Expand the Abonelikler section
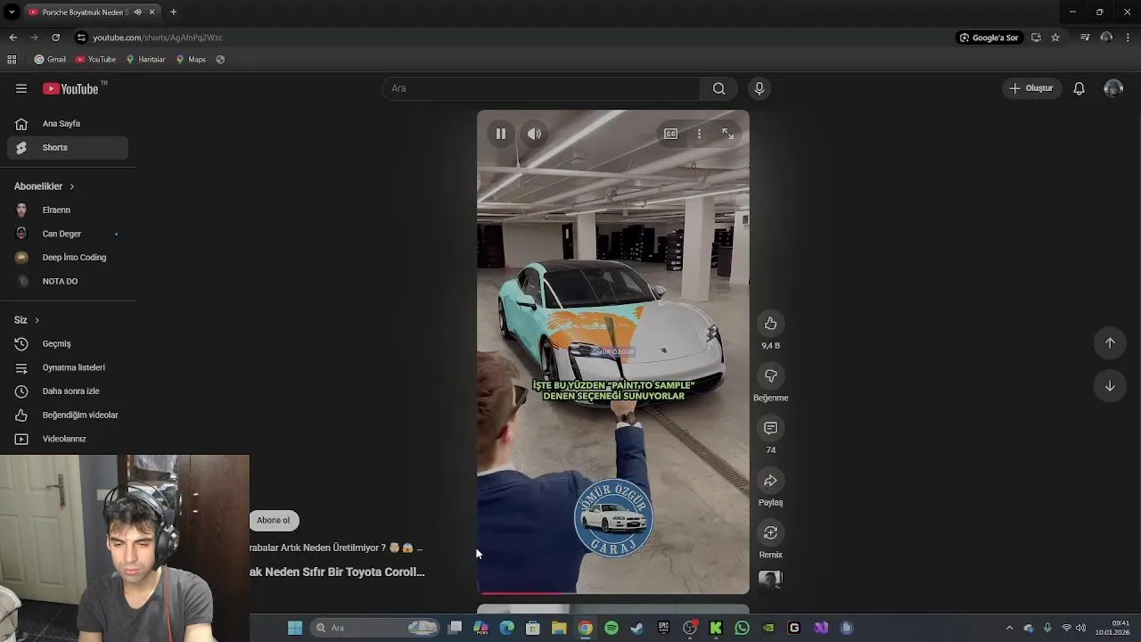This screenshot has height=642, width=1141. click(45, 186)
